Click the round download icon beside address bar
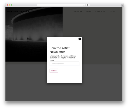 (x=88, y=5)
